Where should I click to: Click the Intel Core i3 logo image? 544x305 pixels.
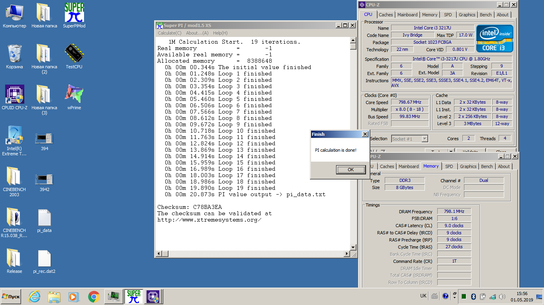click(x=495, y=39)
